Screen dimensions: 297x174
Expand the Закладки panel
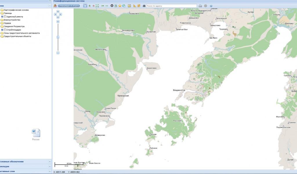[50, 166]
